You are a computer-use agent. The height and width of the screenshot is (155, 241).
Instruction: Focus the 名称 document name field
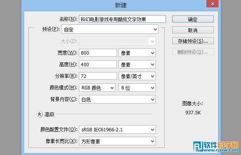click(122, 19)
